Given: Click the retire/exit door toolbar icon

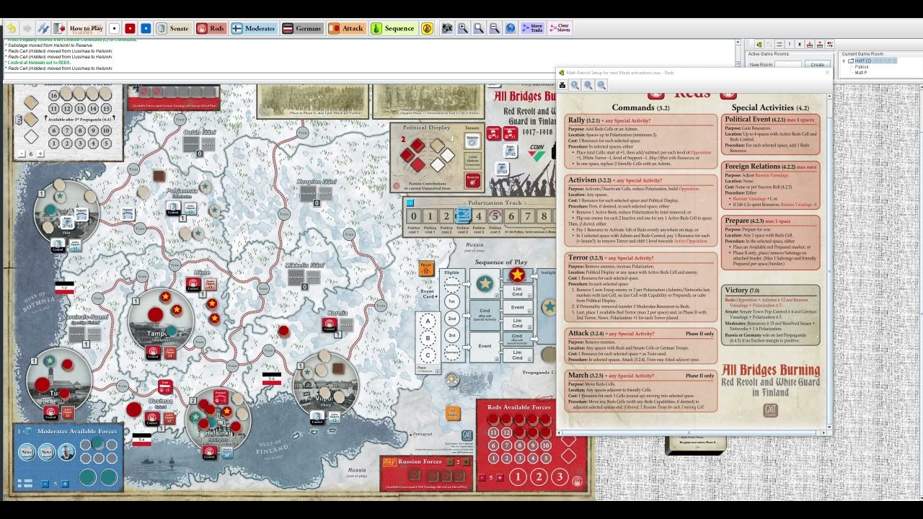Looking at the screenshot, I should click(59, 28).
